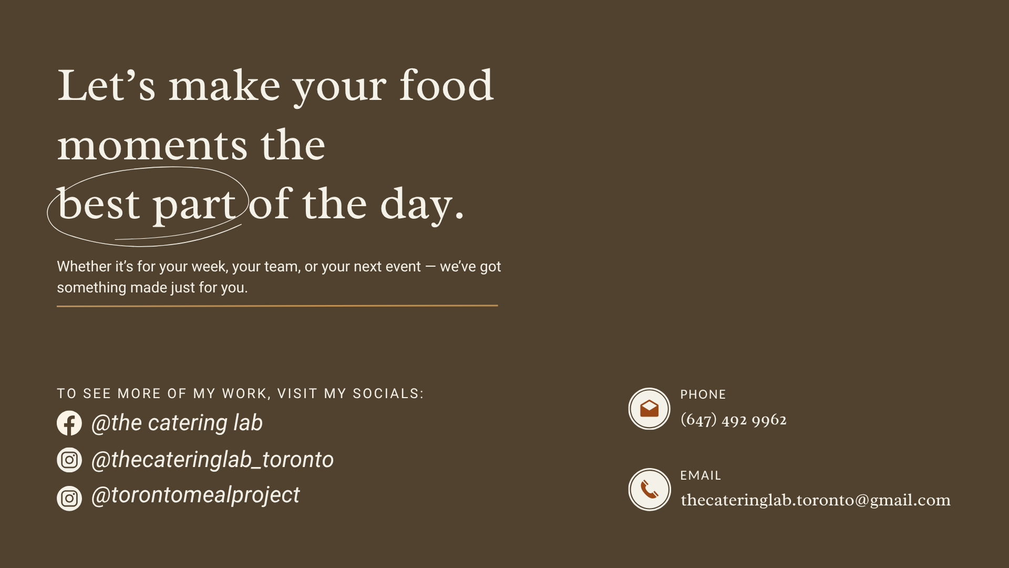
Task: Select the 'TO SEE MORE OF MY WORK' heading
Action: (x=240, y=394)
